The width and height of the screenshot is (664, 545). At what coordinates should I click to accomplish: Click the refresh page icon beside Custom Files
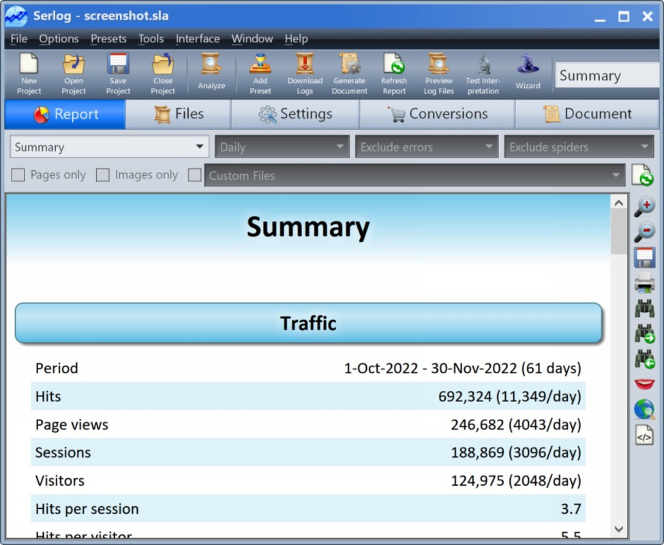coord(642,175)
